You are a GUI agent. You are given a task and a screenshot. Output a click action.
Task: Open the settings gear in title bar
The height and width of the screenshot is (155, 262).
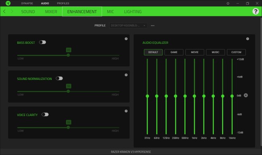[x=228, y=3]
